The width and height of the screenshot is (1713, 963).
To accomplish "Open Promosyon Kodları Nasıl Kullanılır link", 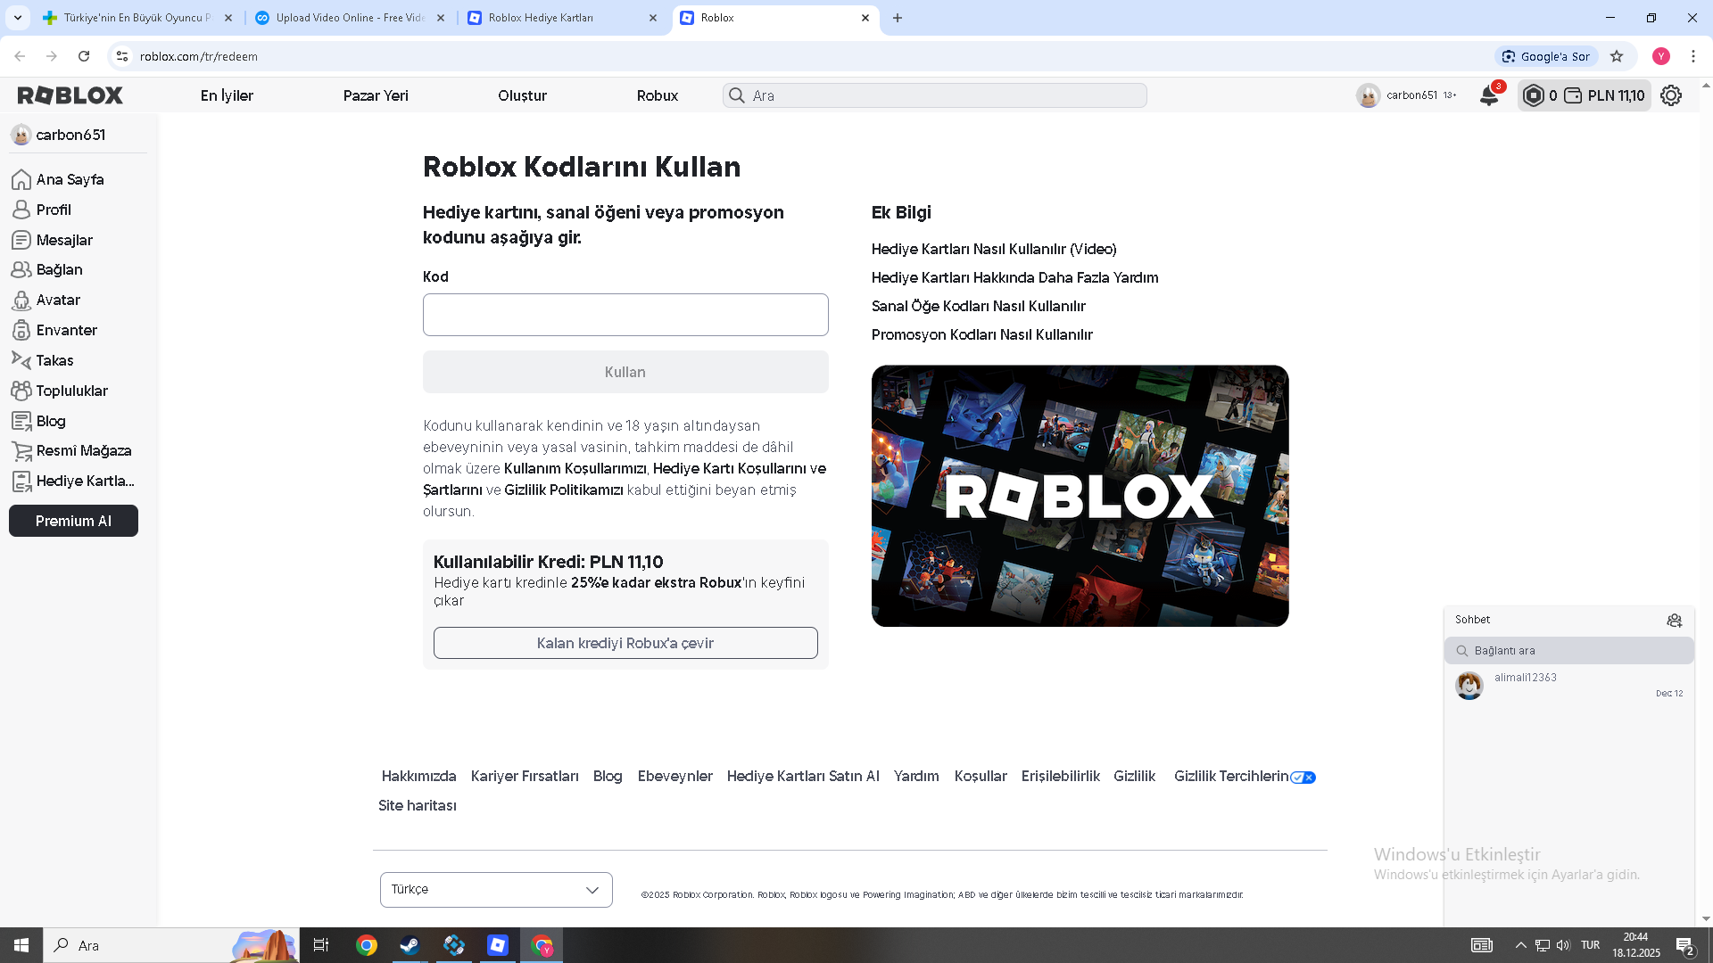I will pyautogui.click(x=982, y=334).
